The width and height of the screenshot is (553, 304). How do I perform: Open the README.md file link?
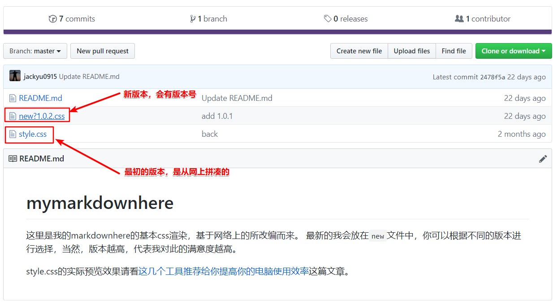tap(40, 98)
